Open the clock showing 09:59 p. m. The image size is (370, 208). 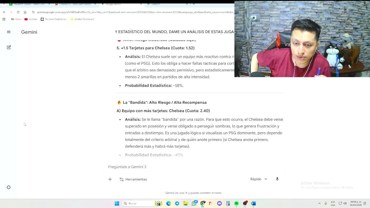tap(356, 203)
